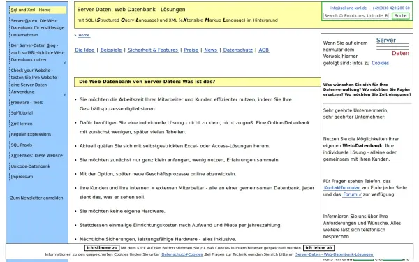Open Datenschutz#Cookies link in cookie banner

(182, 254)
